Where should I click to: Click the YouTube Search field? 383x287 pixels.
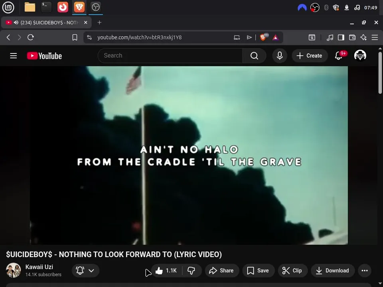click(170, 56)
